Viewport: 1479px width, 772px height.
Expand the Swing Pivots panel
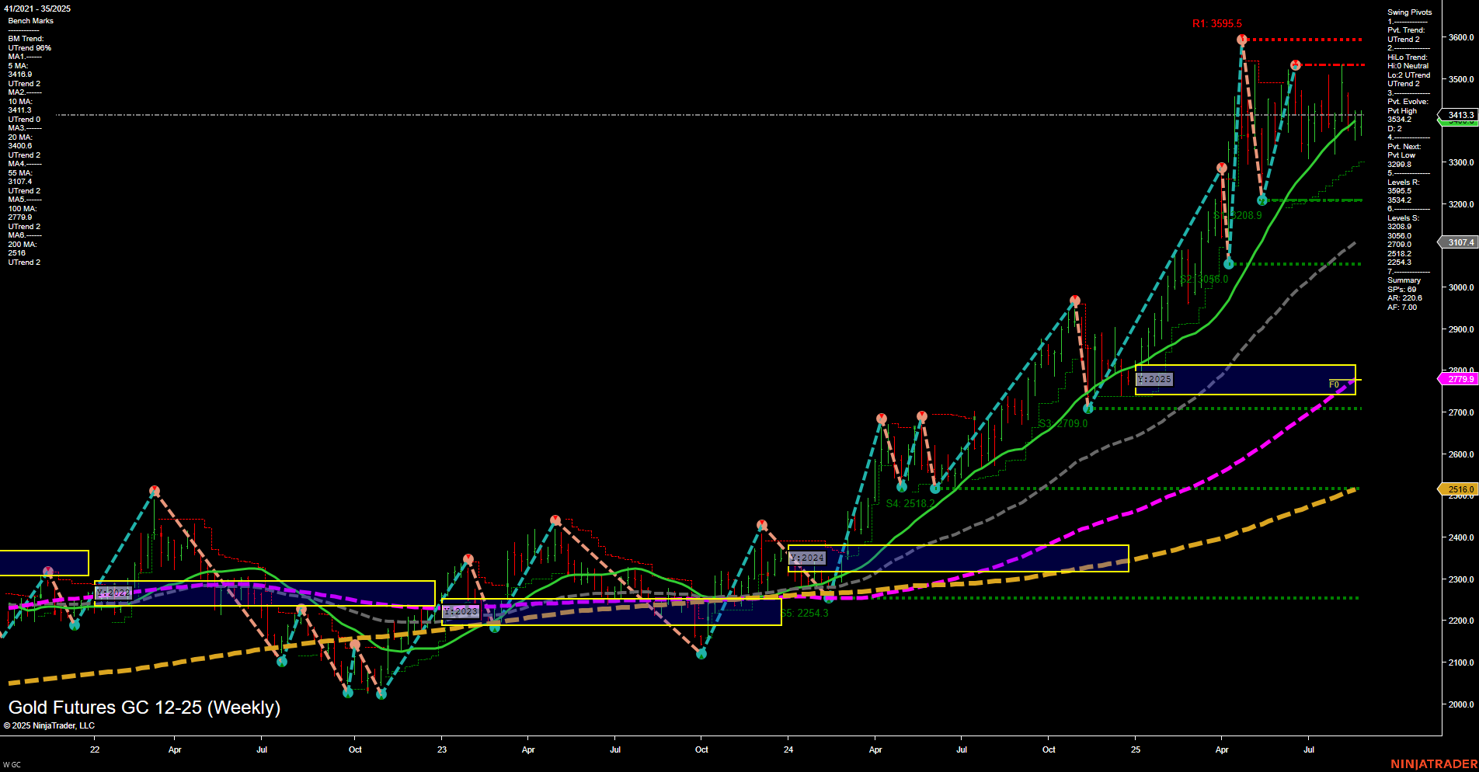[1407, 12]
